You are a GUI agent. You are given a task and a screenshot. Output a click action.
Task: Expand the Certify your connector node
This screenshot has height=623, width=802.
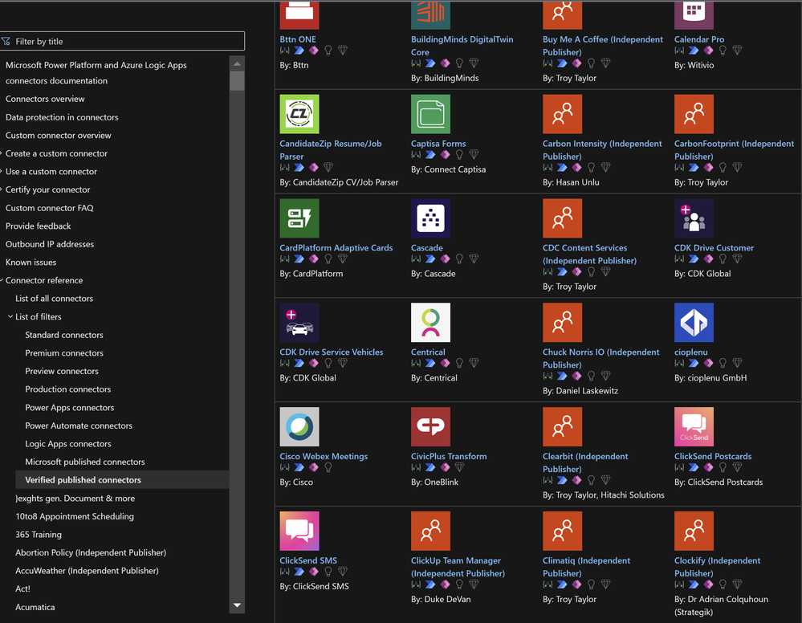point(2,189)
